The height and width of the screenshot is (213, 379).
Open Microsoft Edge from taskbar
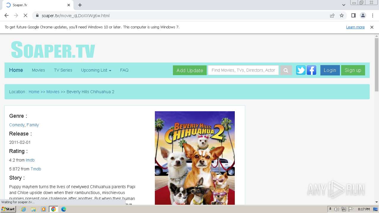pyautogui.click(x=63, y=209)
